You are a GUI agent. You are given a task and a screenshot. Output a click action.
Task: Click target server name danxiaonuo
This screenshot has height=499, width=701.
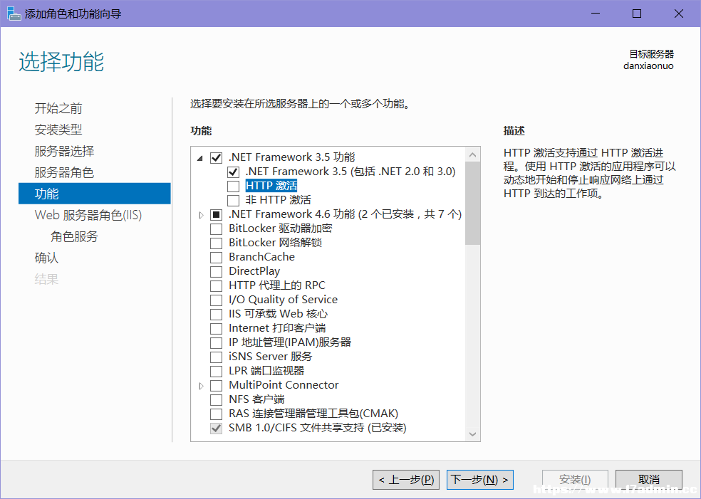[648, 66]
